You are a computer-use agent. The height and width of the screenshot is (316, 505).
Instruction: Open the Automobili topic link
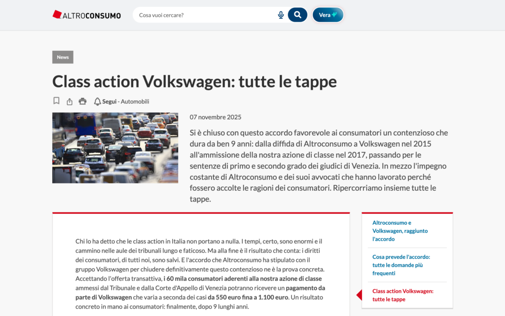point(135,102)
